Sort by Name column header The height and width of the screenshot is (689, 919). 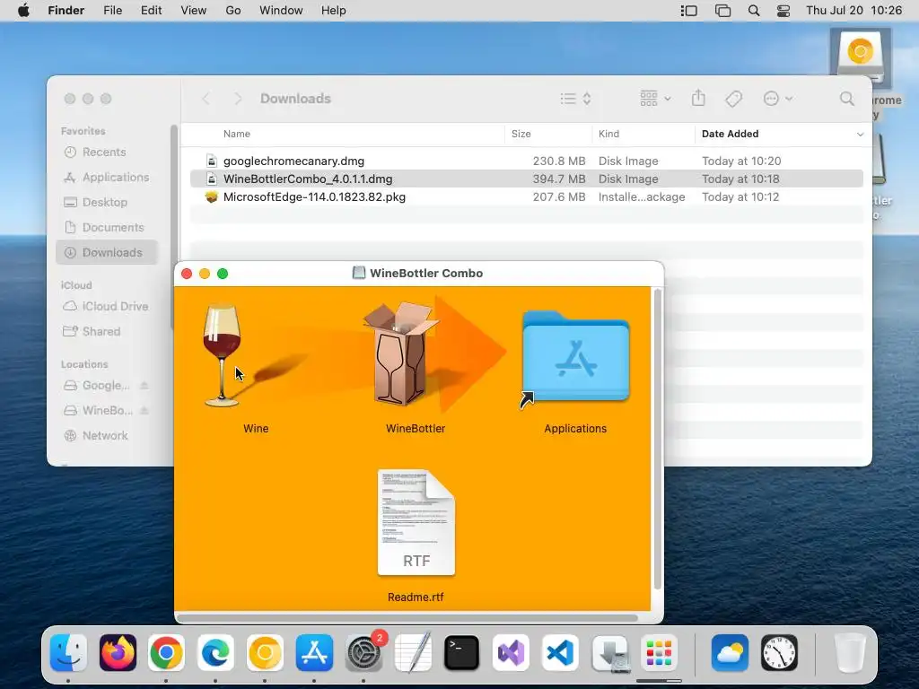(237, 135)
